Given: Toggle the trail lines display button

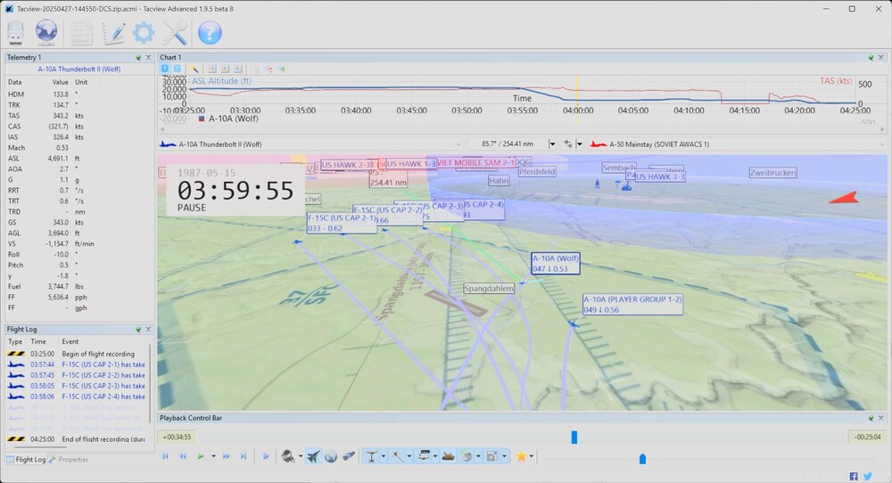Looking at the screenshot, I should pyautogui.click(x=397, y=456).
